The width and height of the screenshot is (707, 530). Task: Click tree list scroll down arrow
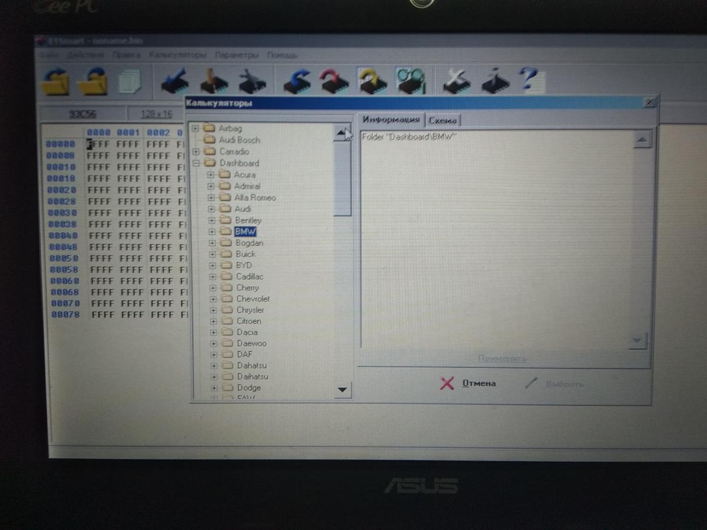coord(342,389)
